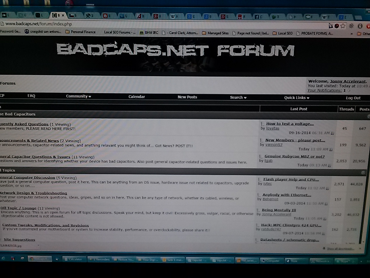Expand the Search dropdown
The width and height of the screenshot is (370, 278).
tap(238, 97)
